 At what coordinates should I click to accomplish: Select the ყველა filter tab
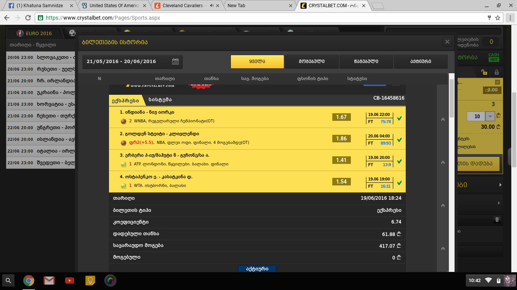point(257,62)
